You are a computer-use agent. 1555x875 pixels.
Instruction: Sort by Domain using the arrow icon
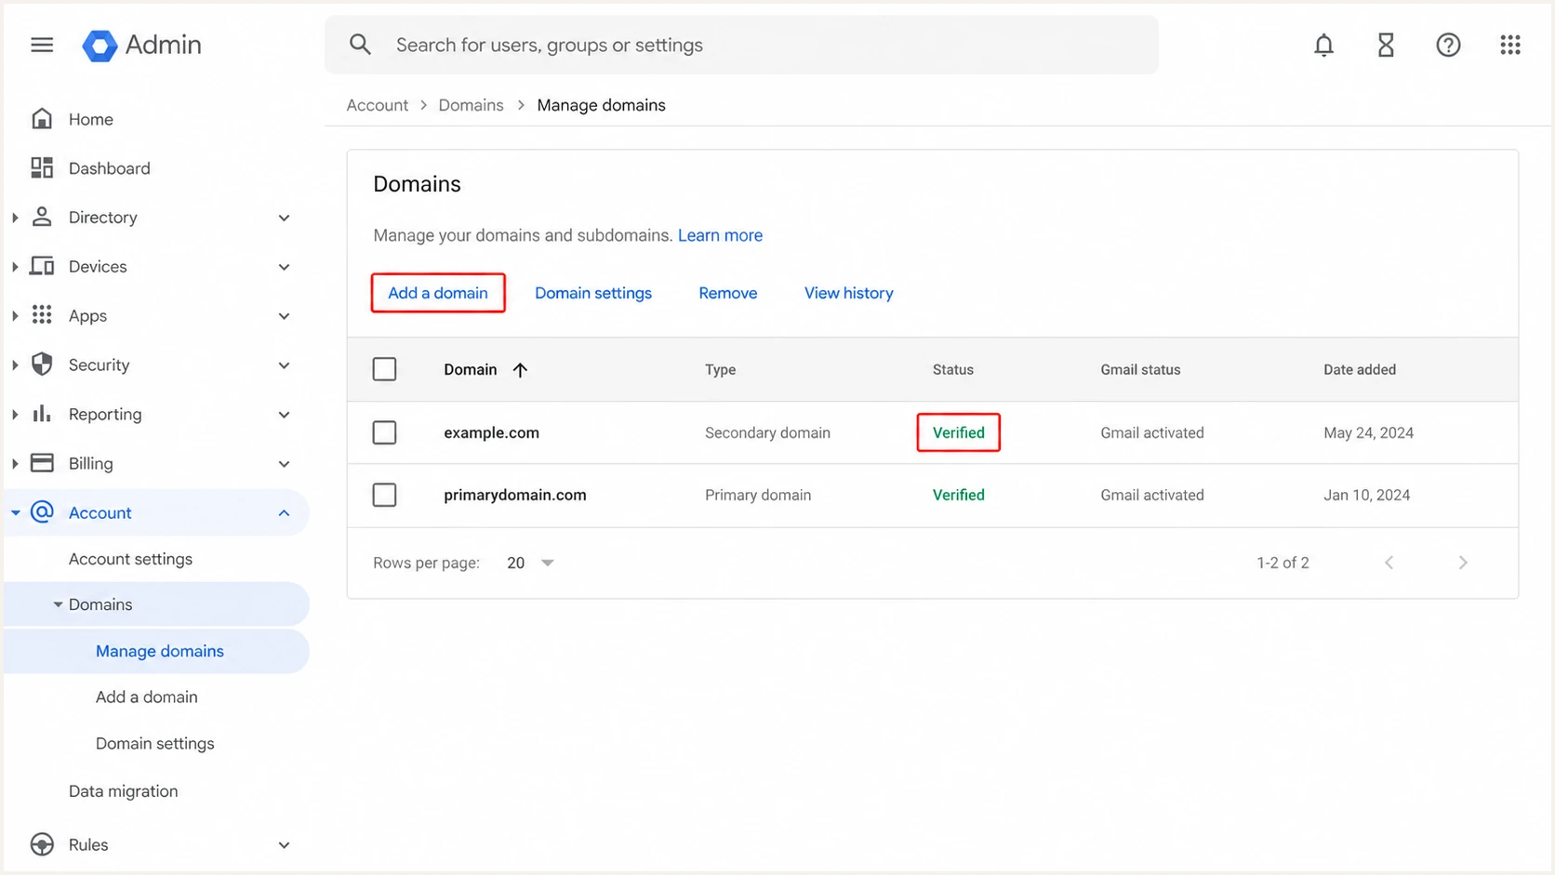[520, 370]
